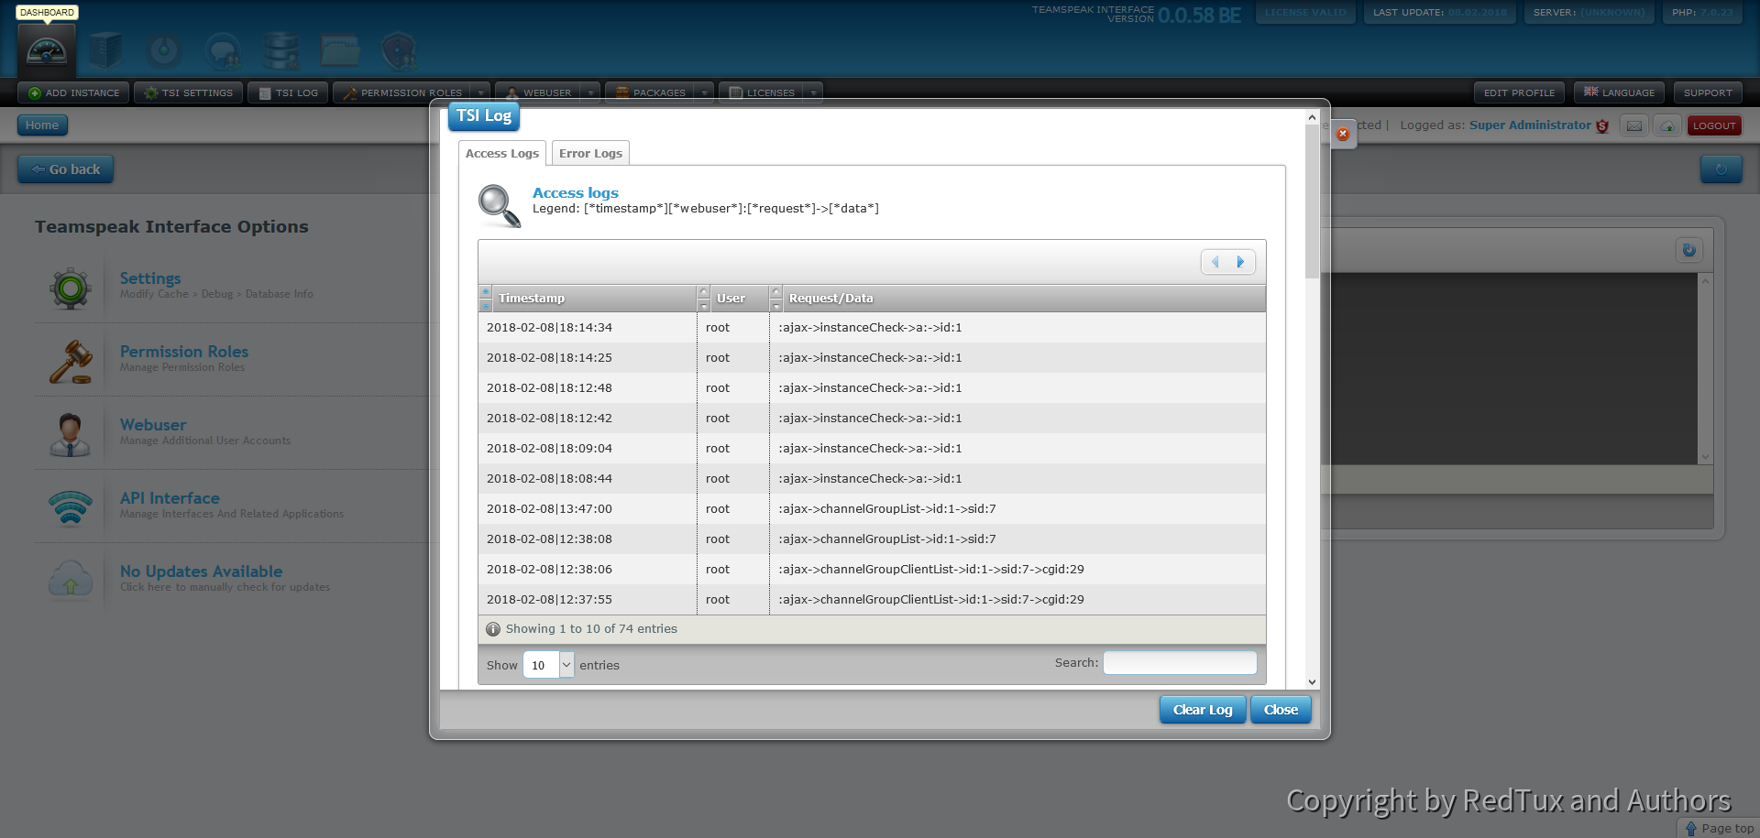
Task: Open Settings in Teamspeak Interface Options
Action: 150,278
